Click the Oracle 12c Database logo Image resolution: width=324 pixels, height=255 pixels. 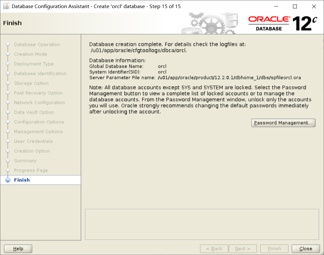(283, 23)
